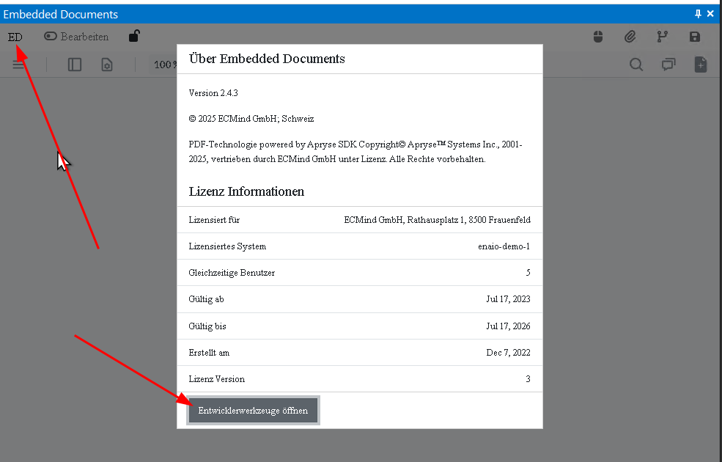Toggle the side panel icon
The height and width of the screenshot is (462, 722).
(75, 65)
